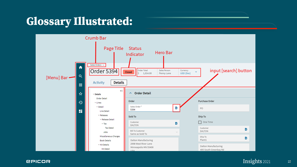Collapse the navigation tree panel arrow
297x167 pixels.
pyautogui.click(x=121, y=91)
